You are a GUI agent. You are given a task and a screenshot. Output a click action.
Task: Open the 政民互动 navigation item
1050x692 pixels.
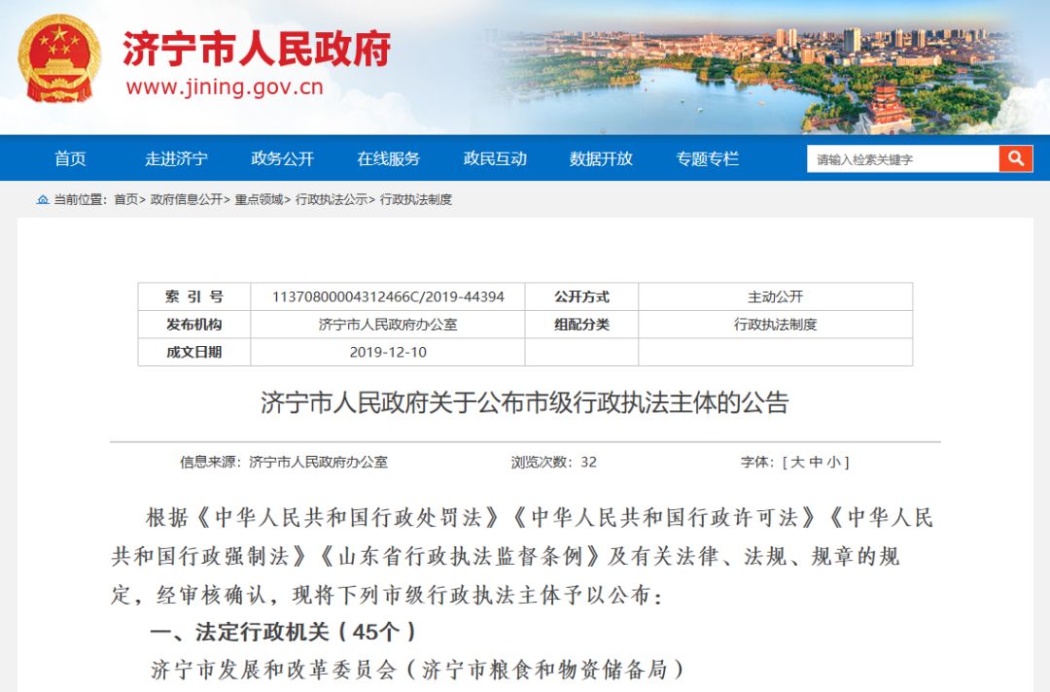(x=495, y=158)
